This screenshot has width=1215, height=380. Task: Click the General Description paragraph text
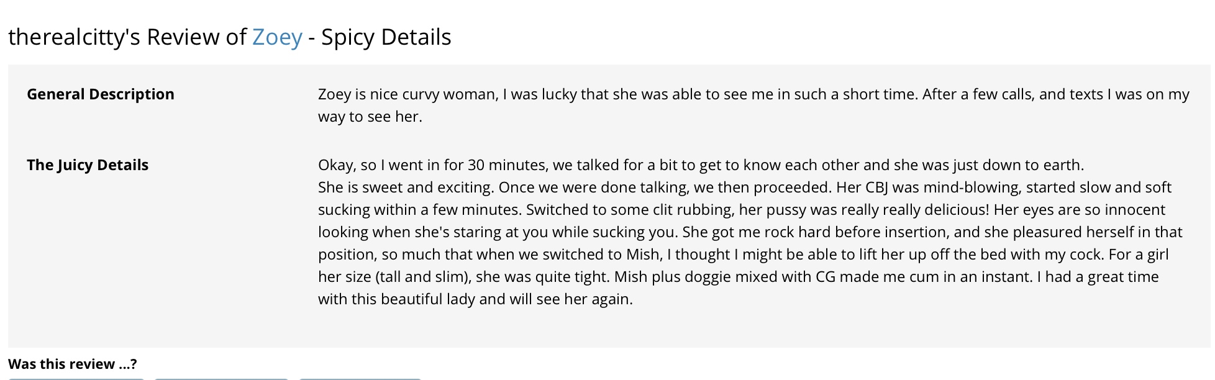(x=753, y=106)
